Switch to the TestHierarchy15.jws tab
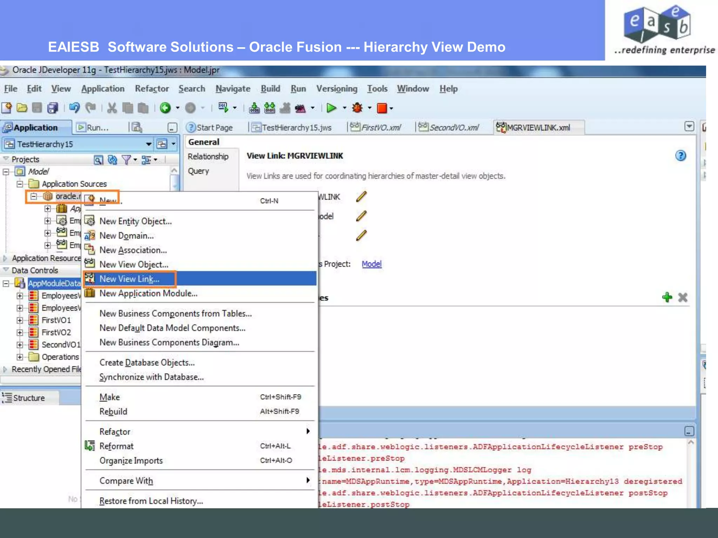 point(292,127)
